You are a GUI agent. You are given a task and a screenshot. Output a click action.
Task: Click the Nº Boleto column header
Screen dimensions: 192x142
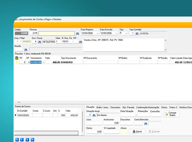[x=129, y=58]
